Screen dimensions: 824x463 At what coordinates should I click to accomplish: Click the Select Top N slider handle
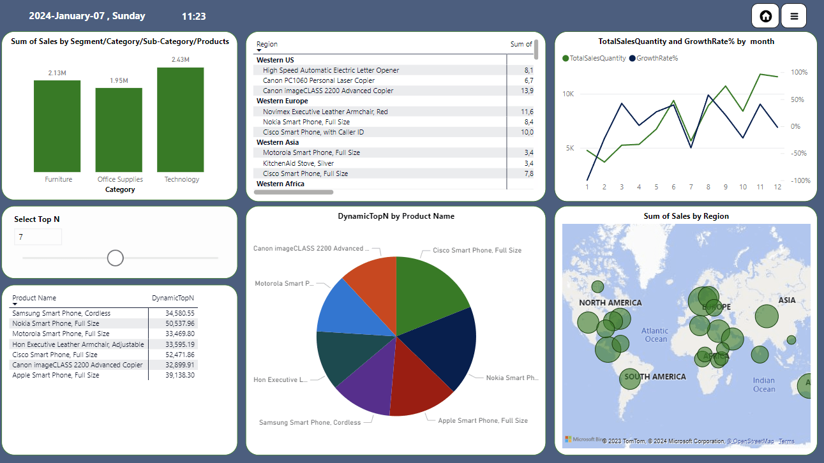coord(116,258)
